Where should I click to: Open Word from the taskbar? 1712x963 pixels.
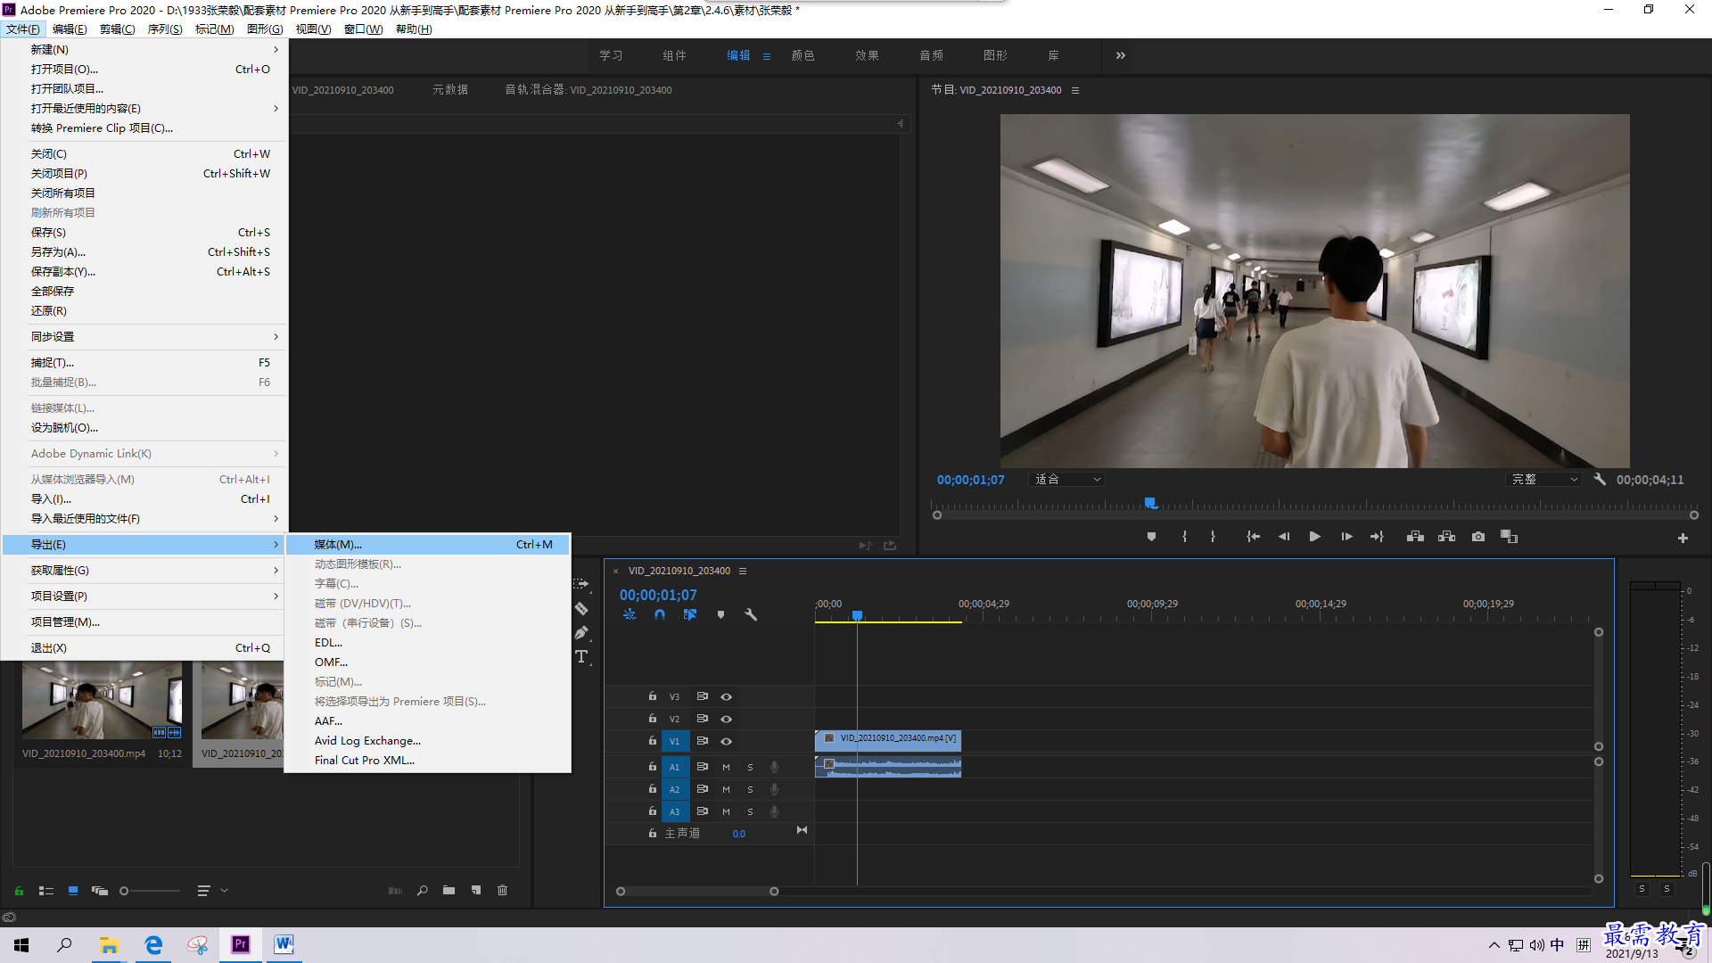point(284,944)
